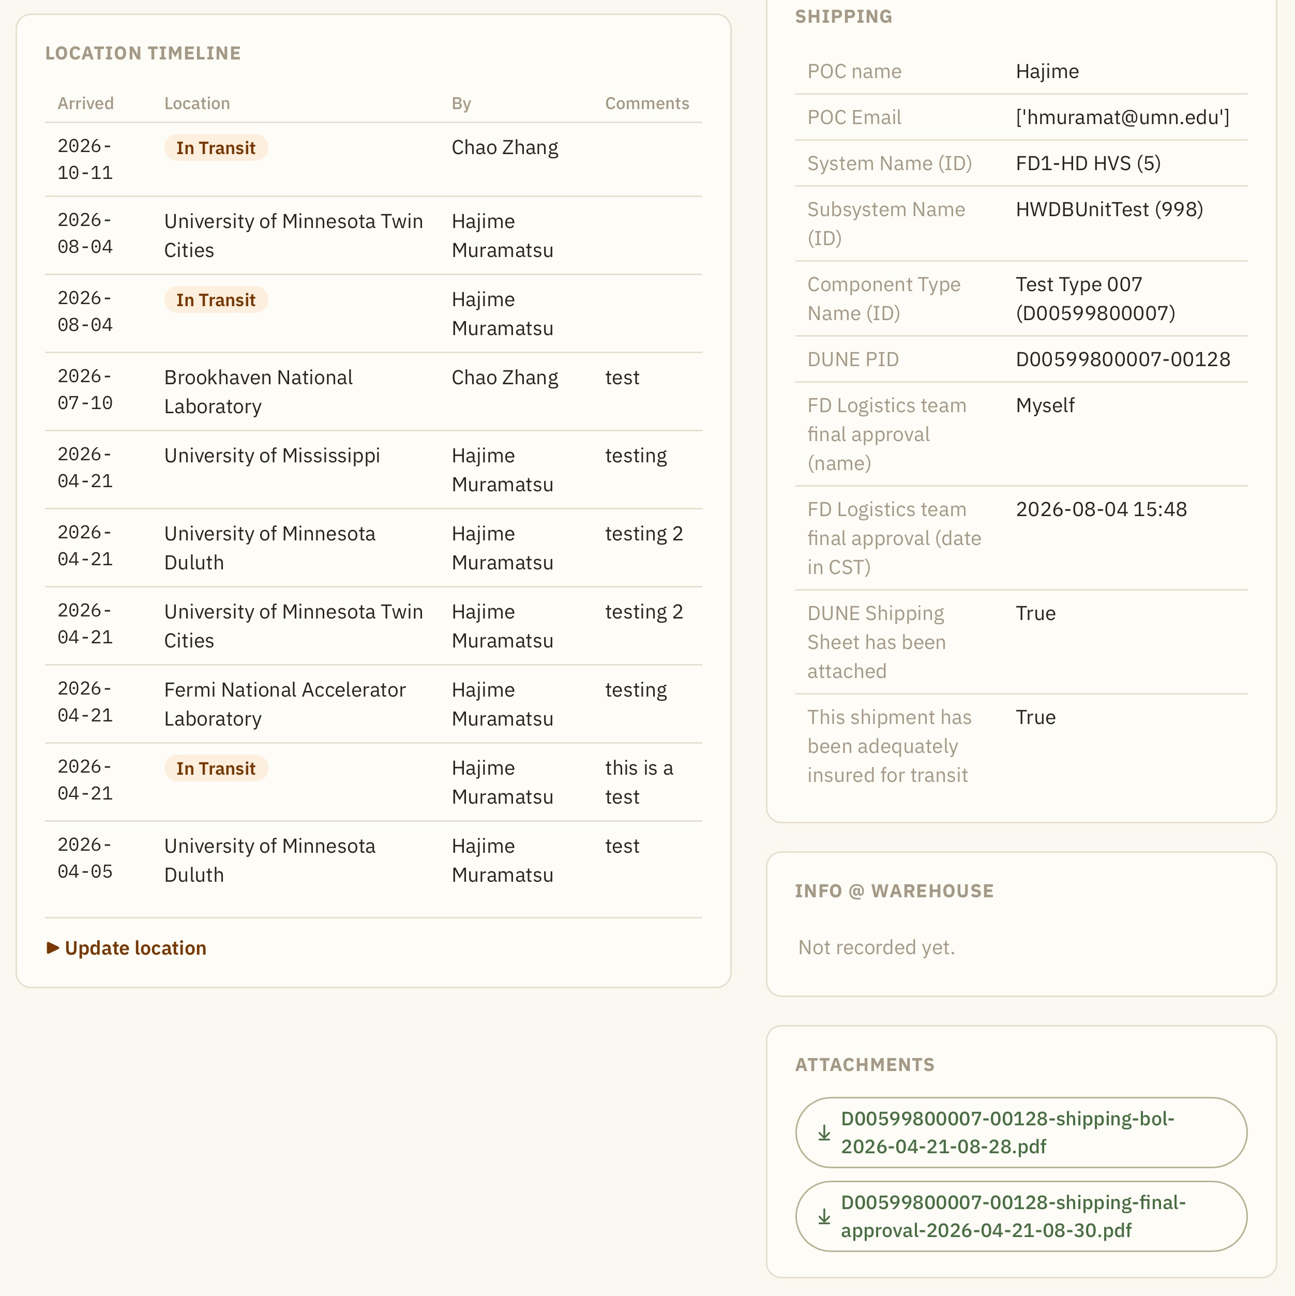Viewport: 1295px width, 1296px height.
Task: Click the "Not recorded yet." text
Action: pyautogui.click(x=876, y=947)
